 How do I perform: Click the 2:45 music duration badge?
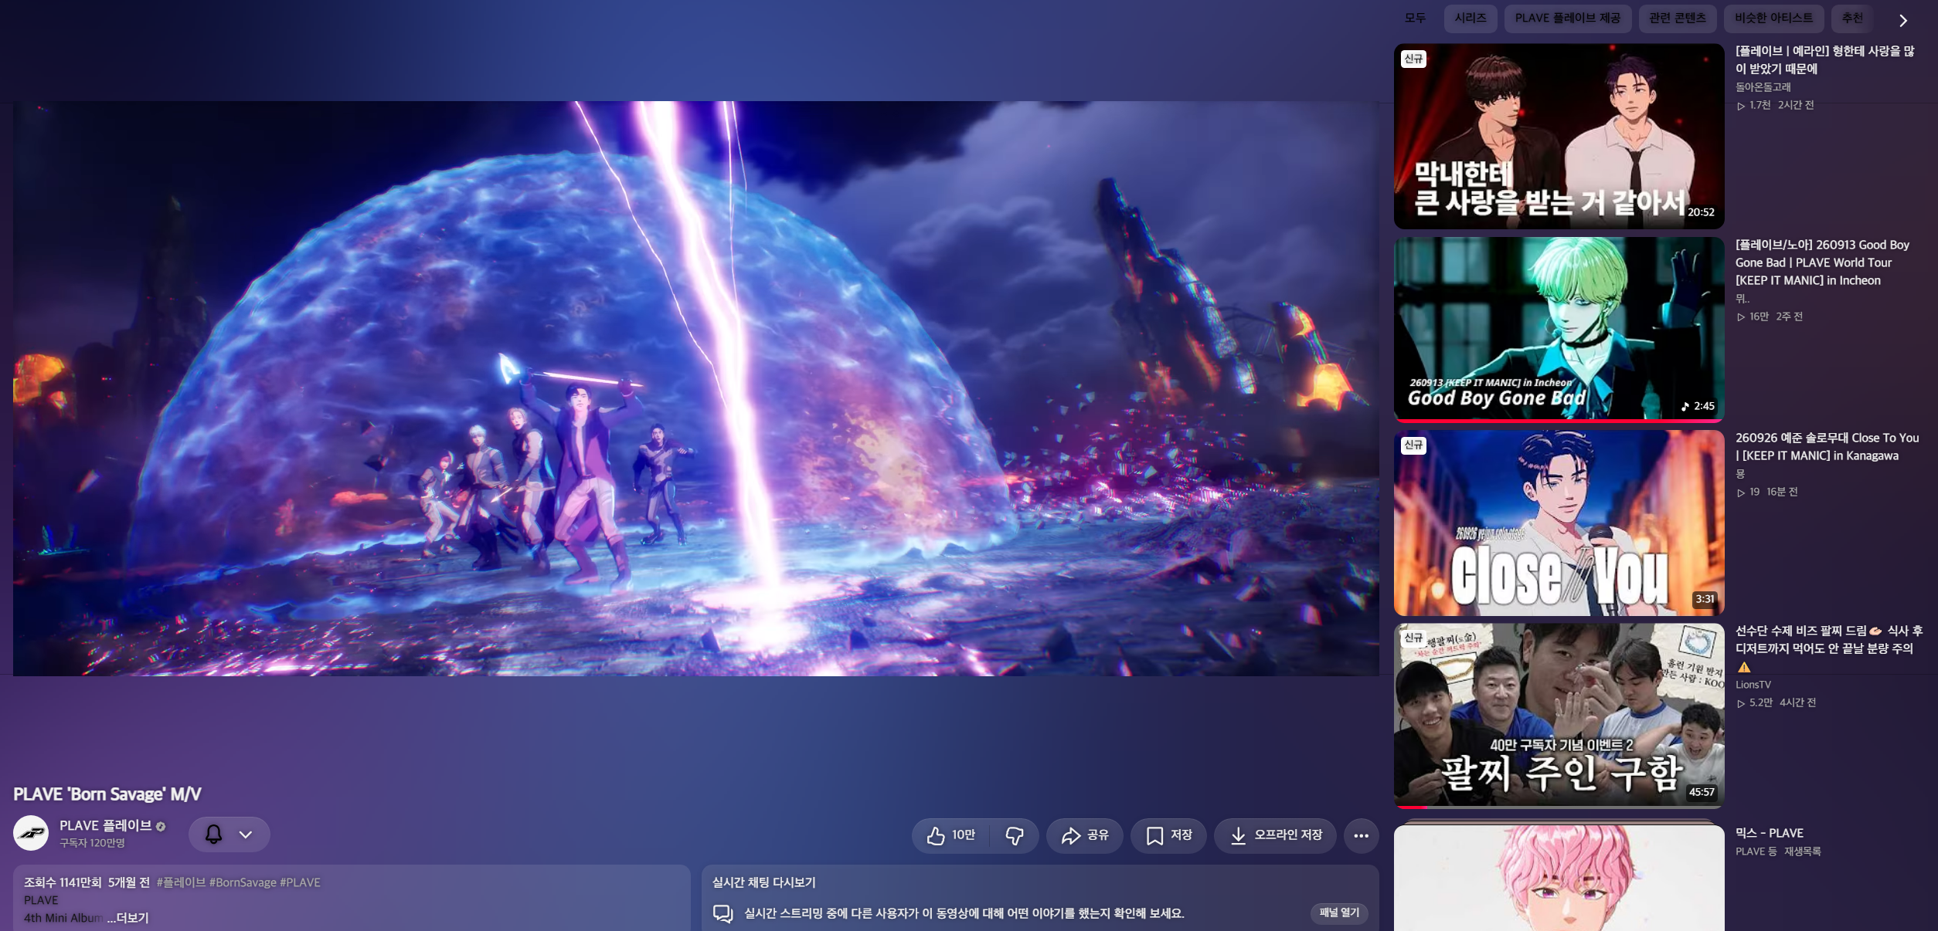1698,406
